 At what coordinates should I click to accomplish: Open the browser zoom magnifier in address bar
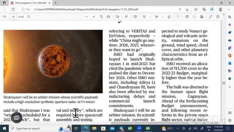(x=180, y=9)
